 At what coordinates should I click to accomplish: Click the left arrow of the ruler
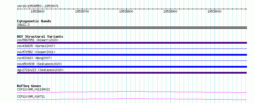click(18, 9)
